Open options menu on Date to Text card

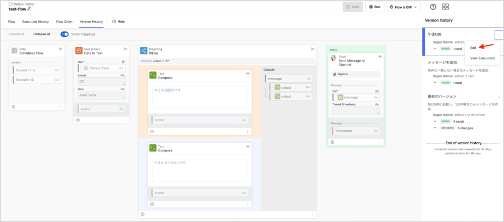click(125, 120)
